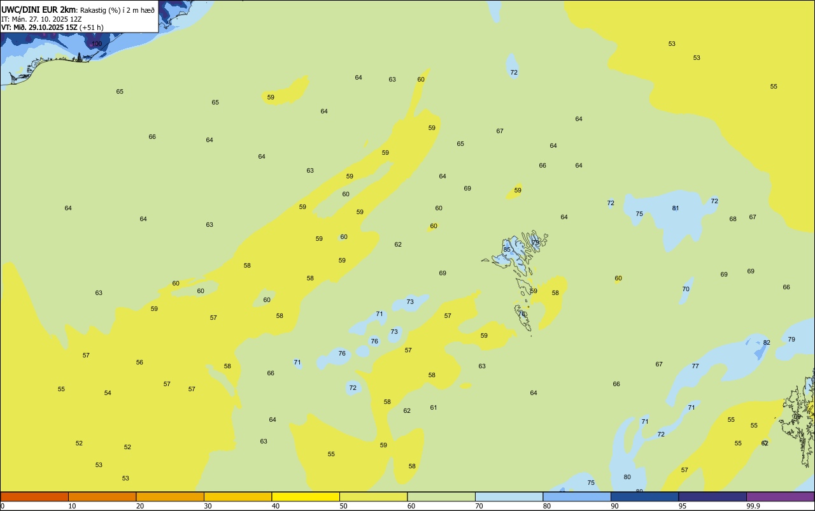The image size is (815, 511).
Task: Click the '70' humidity value on the map
Action: pos(686,289)
